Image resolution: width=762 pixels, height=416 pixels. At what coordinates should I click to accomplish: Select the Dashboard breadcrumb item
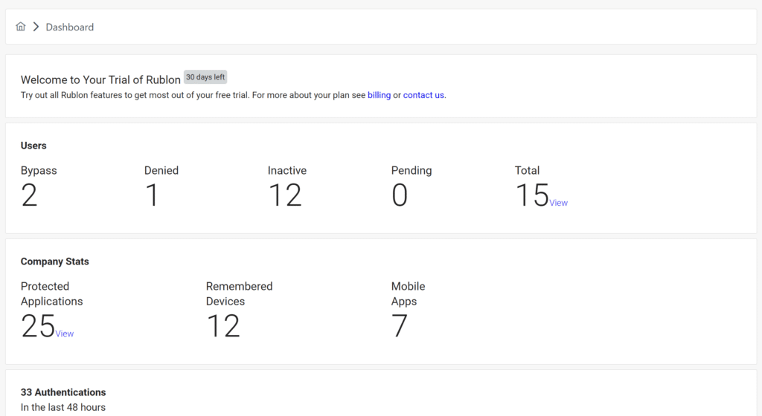tap(69, 27)
